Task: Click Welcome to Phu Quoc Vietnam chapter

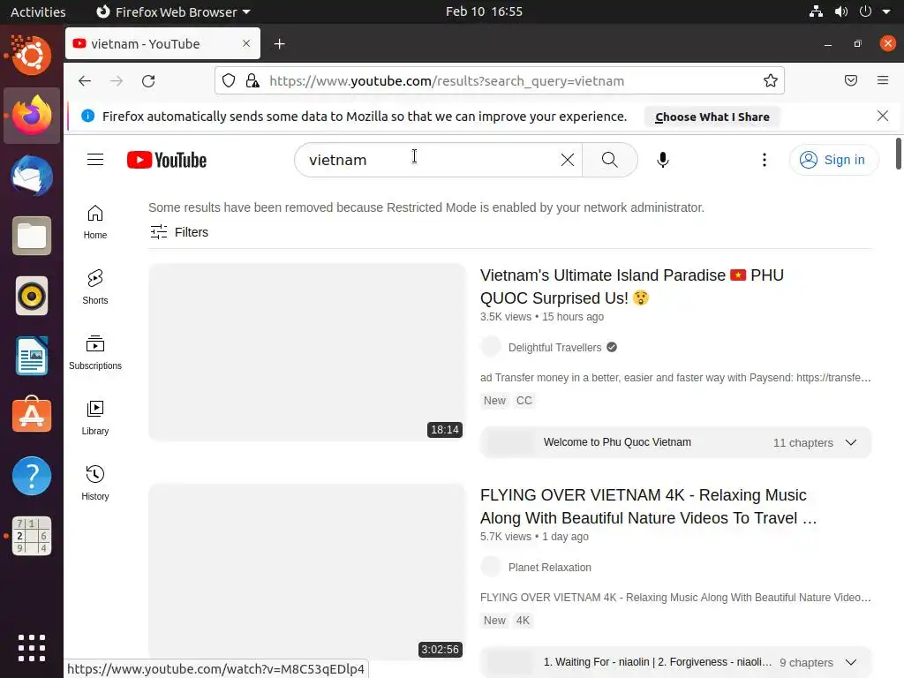Action: tap(617, 442)
